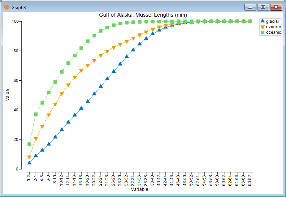286x197 pixels.
Task: Select the glacial blue triangle legend marker
Action: tap(262, 21)
